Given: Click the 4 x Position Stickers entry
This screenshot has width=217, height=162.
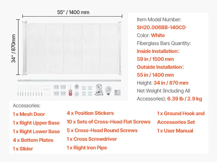Looking at the screenshot, I should (90, 113).
